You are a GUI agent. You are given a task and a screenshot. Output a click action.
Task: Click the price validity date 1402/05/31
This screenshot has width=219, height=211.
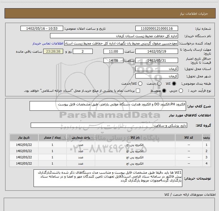pyautogui.click(x=156, y=61)
